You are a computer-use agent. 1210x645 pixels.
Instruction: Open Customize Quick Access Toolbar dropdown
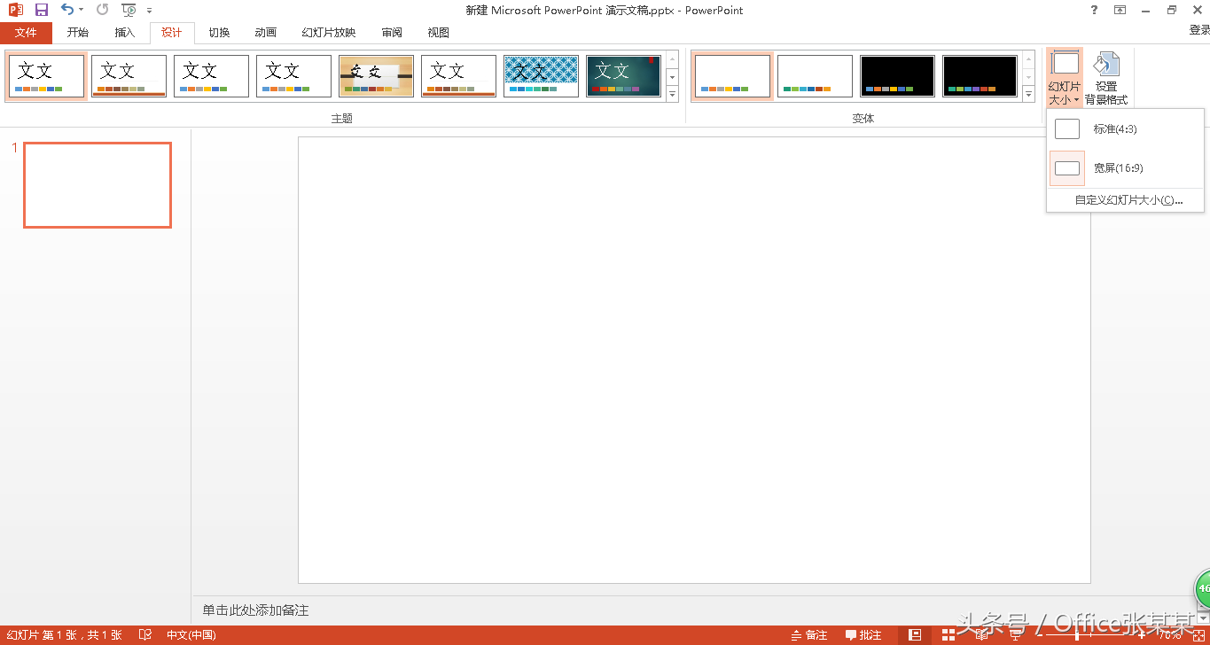149,10
